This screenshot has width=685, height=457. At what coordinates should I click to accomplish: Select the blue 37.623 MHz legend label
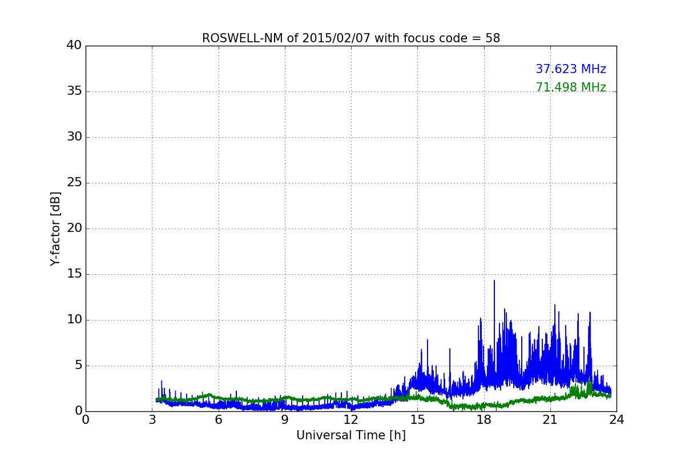571,69
